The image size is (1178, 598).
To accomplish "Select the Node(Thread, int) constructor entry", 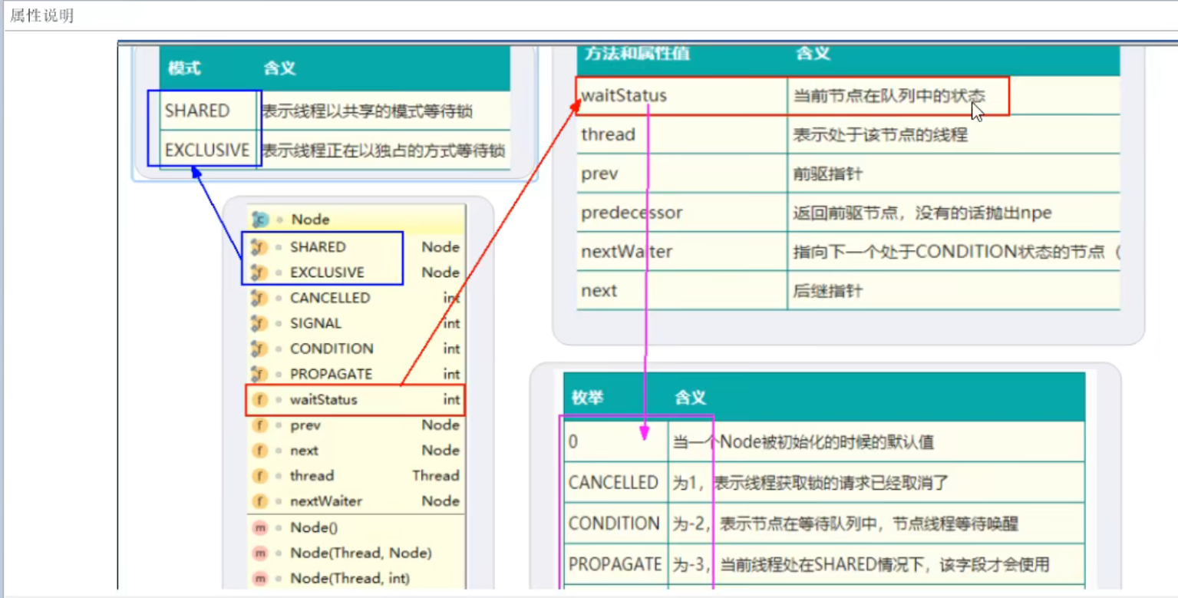I will (x=356, y=579).
